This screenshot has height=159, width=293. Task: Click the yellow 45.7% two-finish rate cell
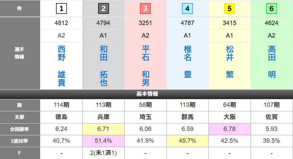[x=188, y=141]
